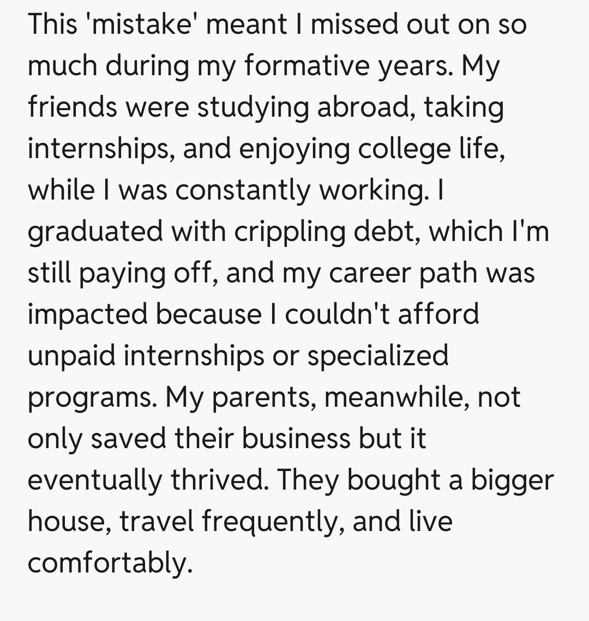Tap the word 'programs'
This screenshot has height=621, width=589.
coord(89,398)
